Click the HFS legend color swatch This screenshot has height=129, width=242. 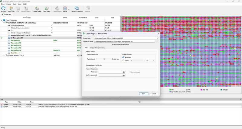[x=201, y=90]
